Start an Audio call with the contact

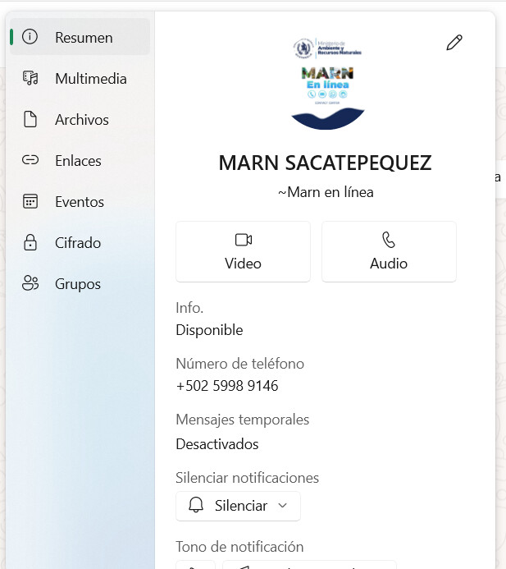point(389,251)
